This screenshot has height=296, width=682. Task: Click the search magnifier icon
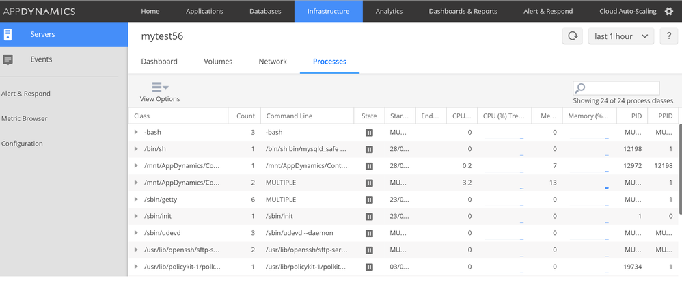[x=580, y=88]
